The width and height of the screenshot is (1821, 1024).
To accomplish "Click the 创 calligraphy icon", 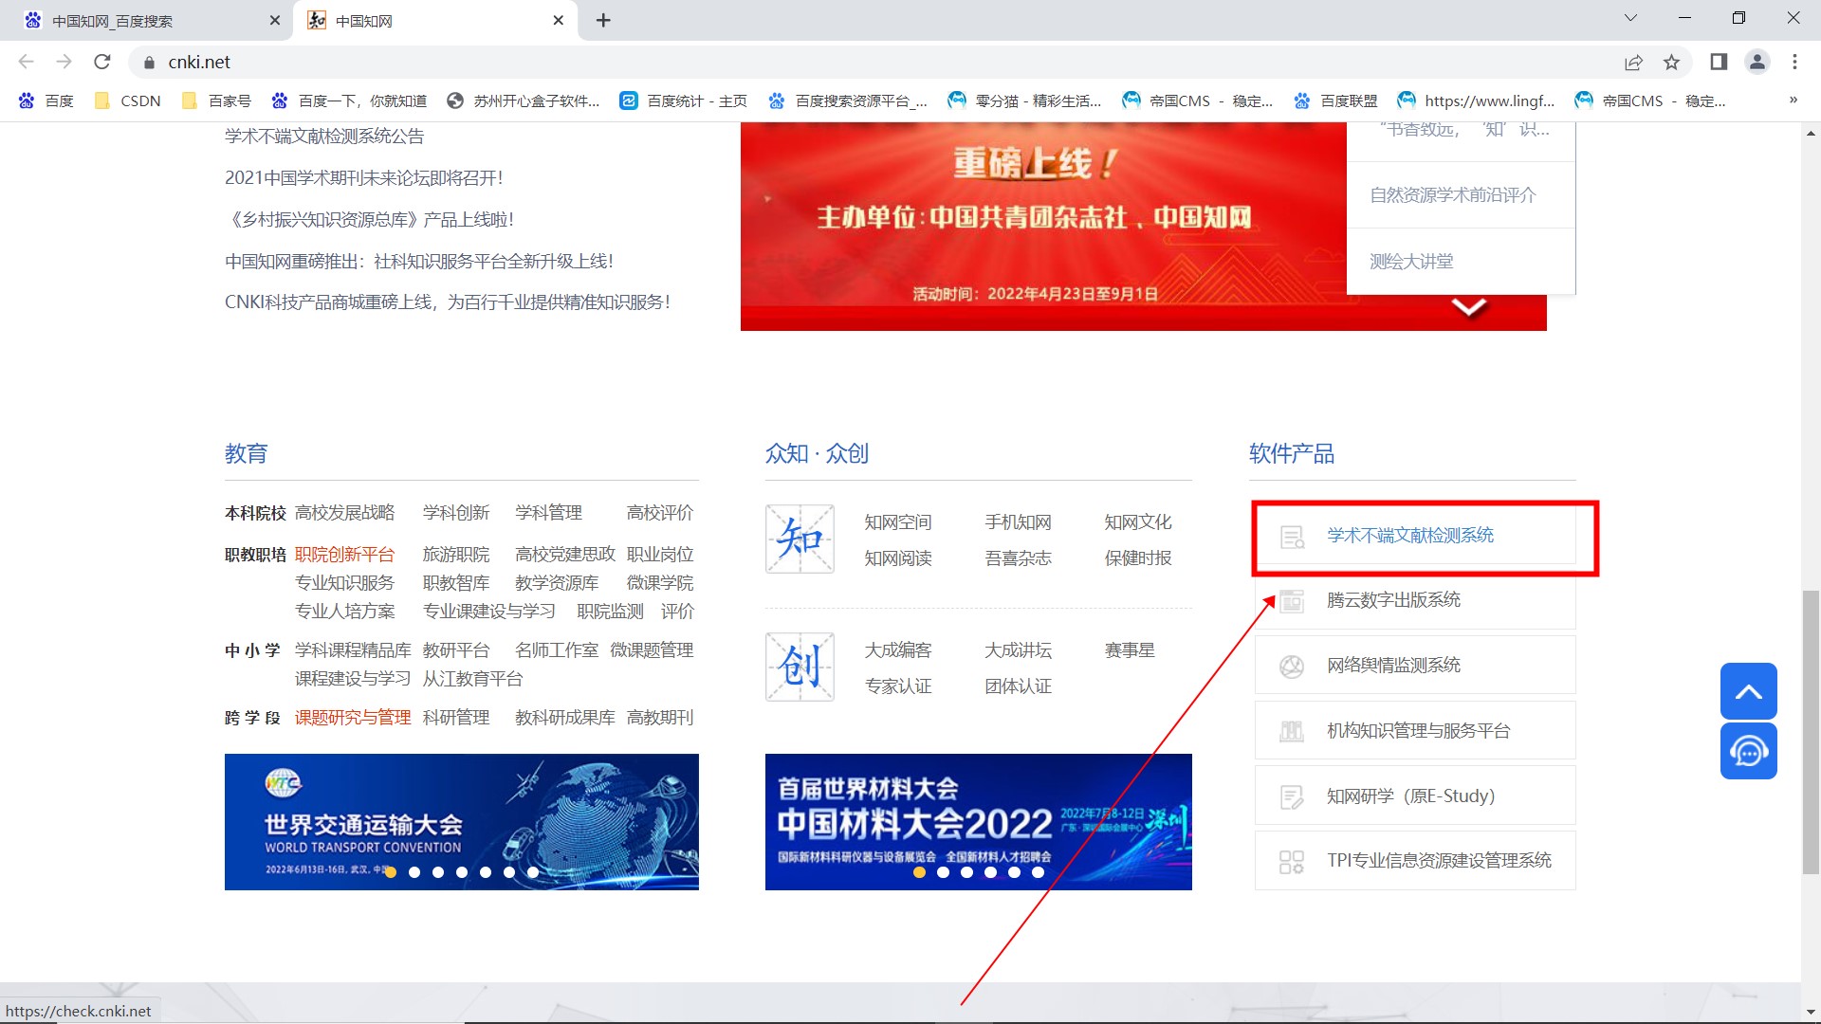I will (x=800, y=667).
